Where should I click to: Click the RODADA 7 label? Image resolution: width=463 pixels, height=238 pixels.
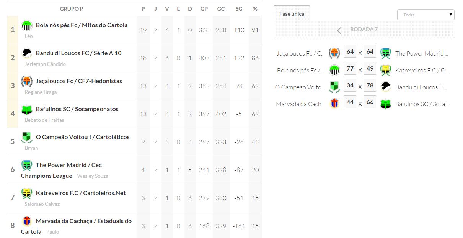[x=364, y=30]
